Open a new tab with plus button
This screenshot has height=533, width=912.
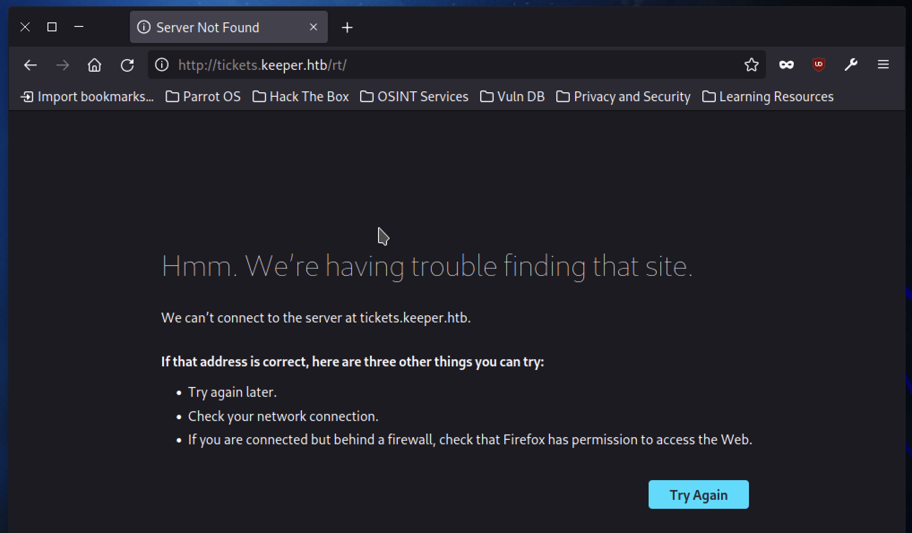347,28
